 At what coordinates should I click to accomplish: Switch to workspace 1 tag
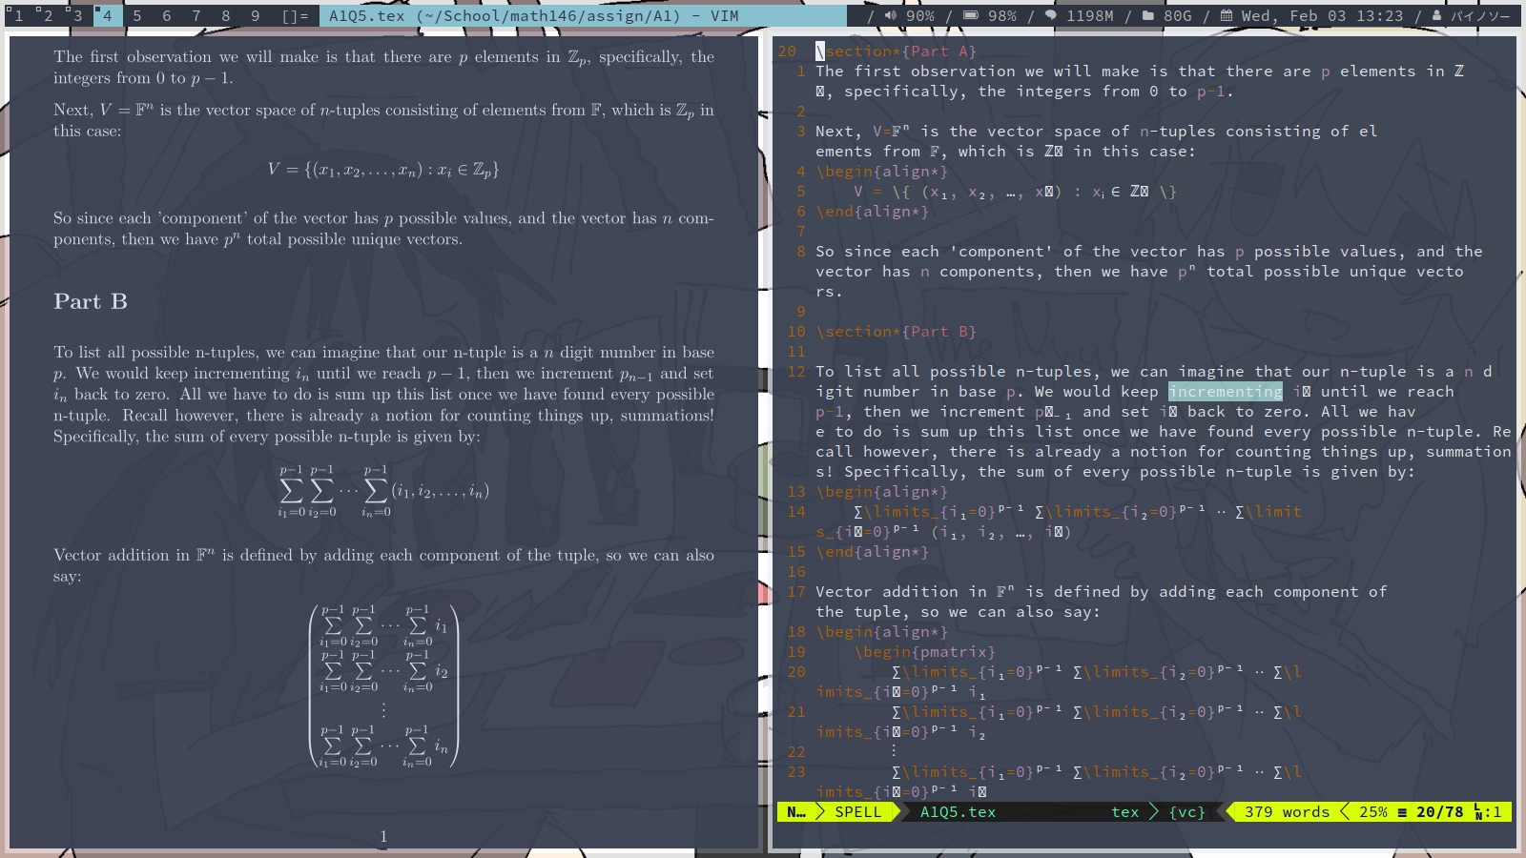18,15
